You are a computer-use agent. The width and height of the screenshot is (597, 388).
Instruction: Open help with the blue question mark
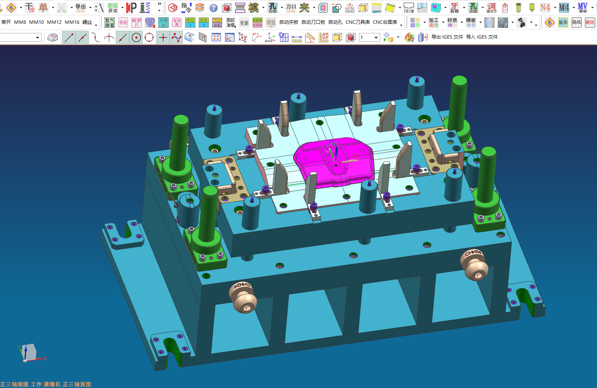pos(213,8)
